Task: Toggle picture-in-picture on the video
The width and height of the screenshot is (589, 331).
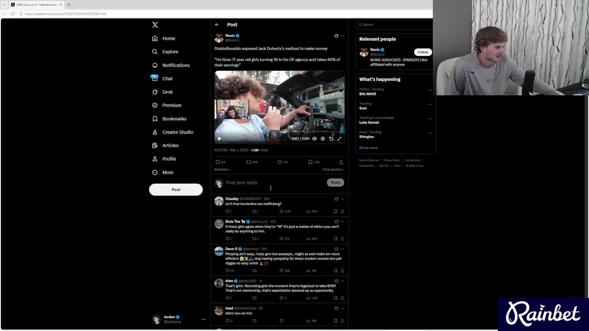Action: click(331, 138)
